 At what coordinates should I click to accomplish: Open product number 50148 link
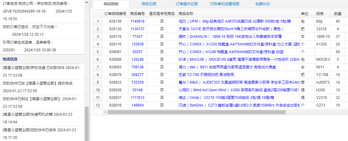click(137, 90)
